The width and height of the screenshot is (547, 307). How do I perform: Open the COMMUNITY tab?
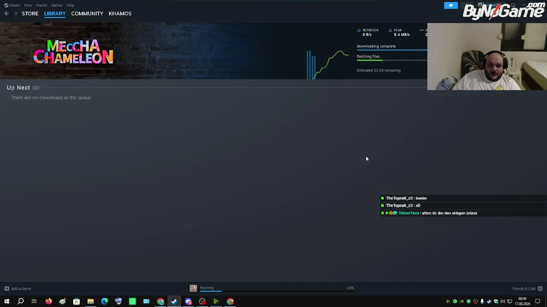click(x=87, y=14)
